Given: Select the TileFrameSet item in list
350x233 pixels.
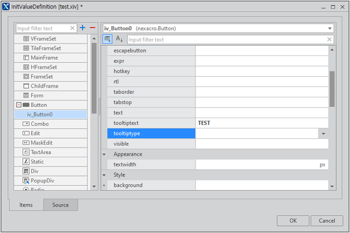Looking at the screenshot, I should tap(46, 48).
